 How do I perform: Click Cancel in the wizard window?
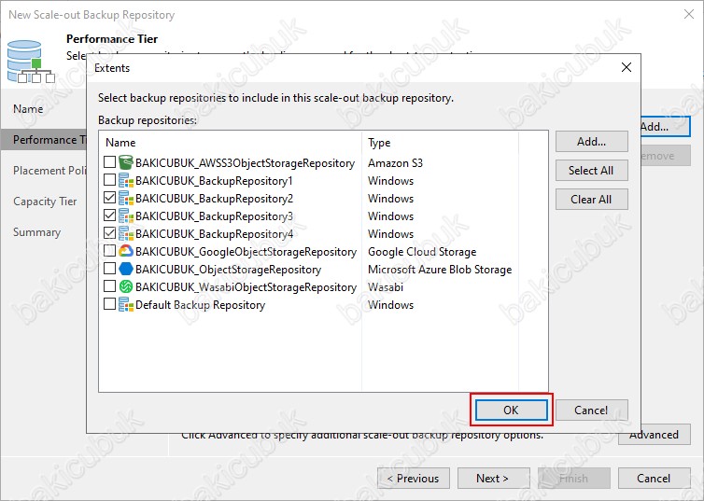coord(655,479)
